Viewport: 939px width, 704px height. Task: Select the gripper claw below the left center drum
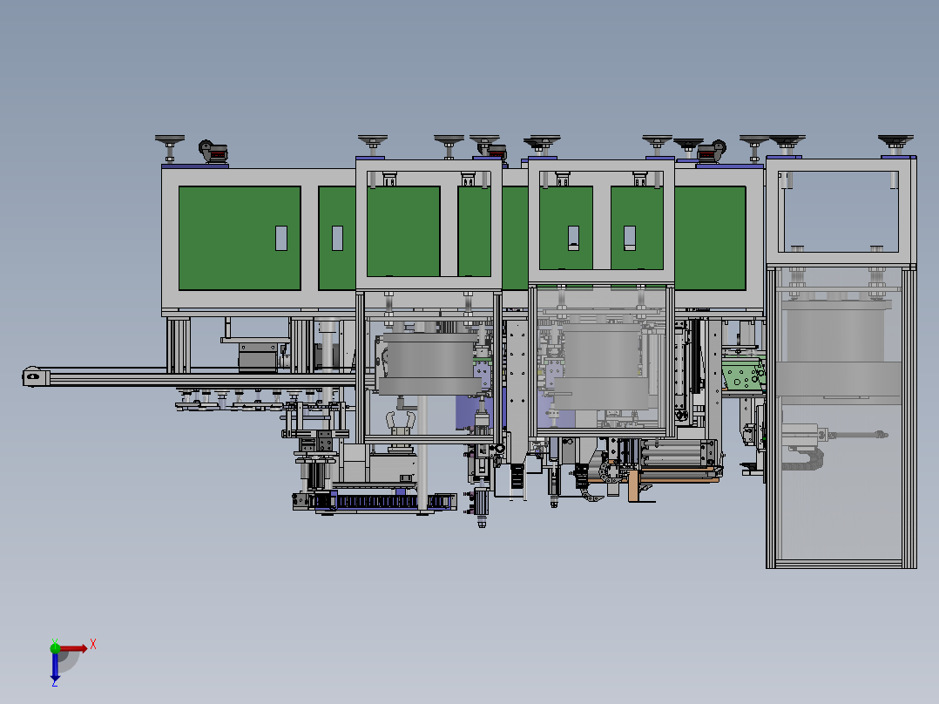click(400, 423)
